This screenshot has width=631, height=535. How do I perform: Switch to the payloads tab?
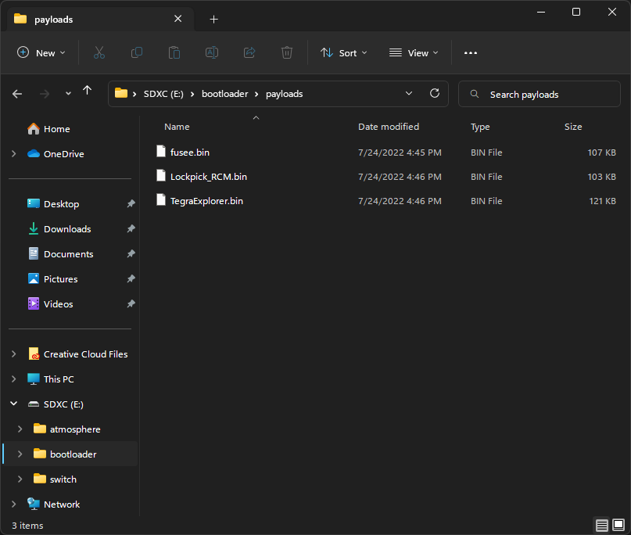pyautogui.click(x=94, y=17)
